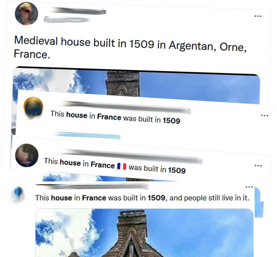Image resolution: width=277 pixels, height=257 pixels.
Task: Open the fourth tweet's three-dot options menu
Action: click(x=249, y=187)
